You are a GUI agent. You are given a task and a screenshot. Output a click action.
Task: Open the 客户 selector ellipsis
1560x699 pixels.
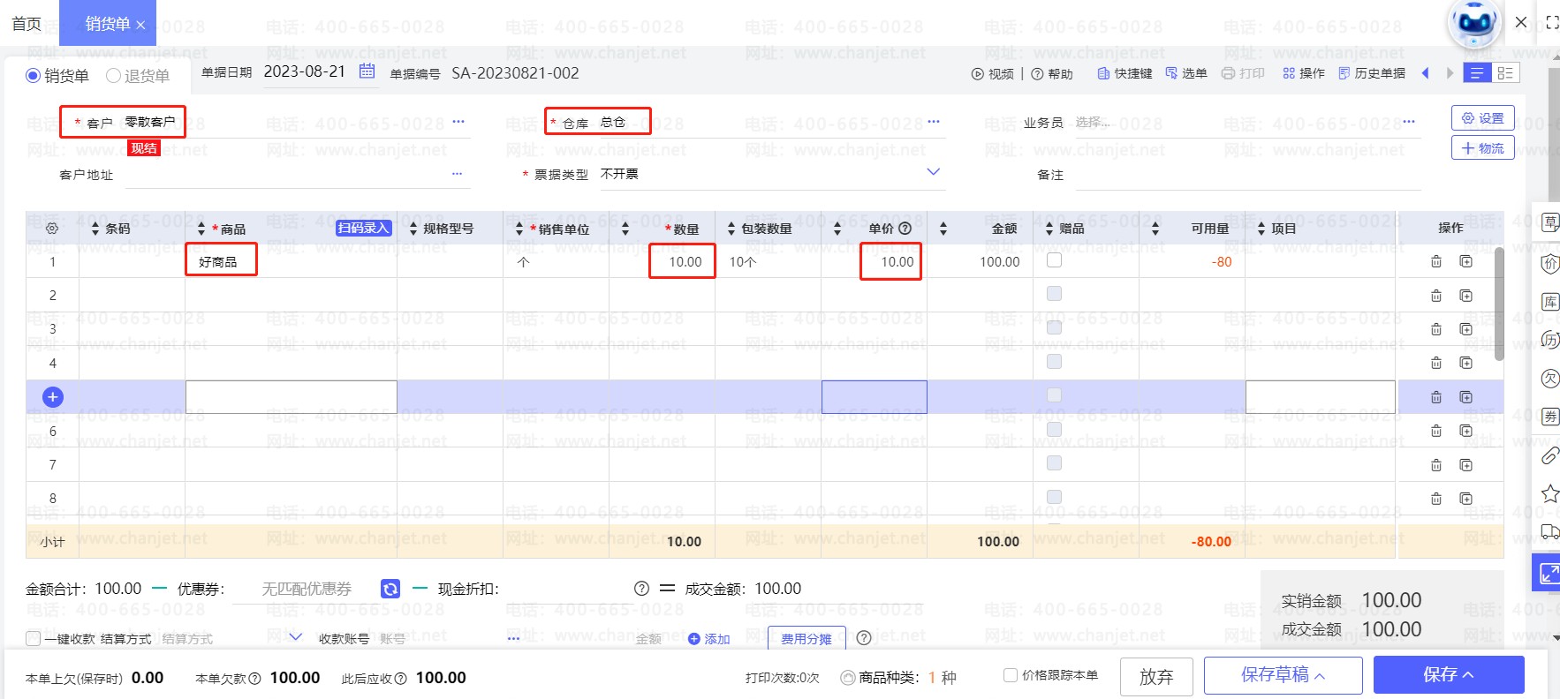[x=458, y=122]
